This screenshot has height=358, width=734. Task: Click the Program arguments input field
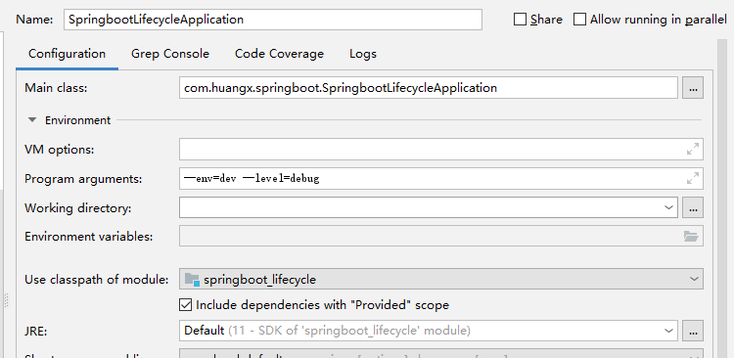(441, 178)
